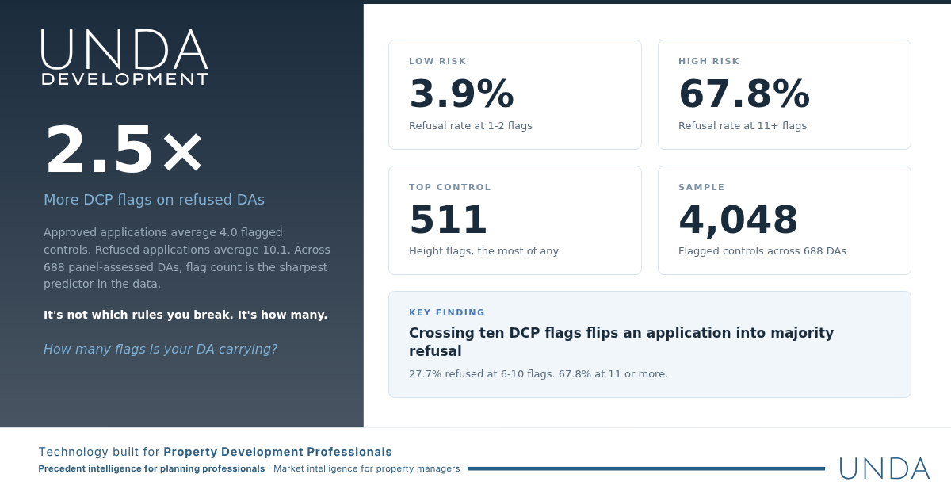The width and height of the screenshot is (951, 497).
Task: Click the paragraph starting 'Approved applications average 4.0'
Action: coord(187,258)
